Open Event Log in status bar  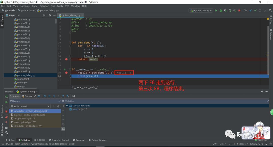[x=261, y=140]
